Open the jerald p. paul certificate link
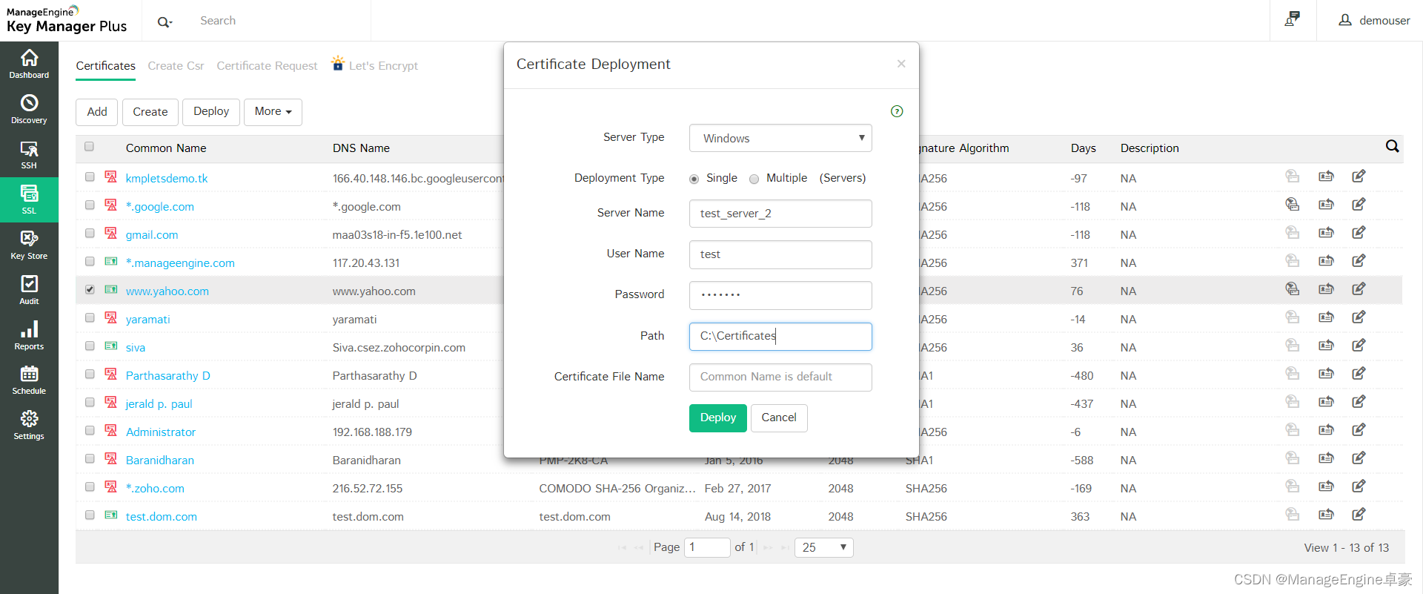1423x594 pixels. click(159, 404)
